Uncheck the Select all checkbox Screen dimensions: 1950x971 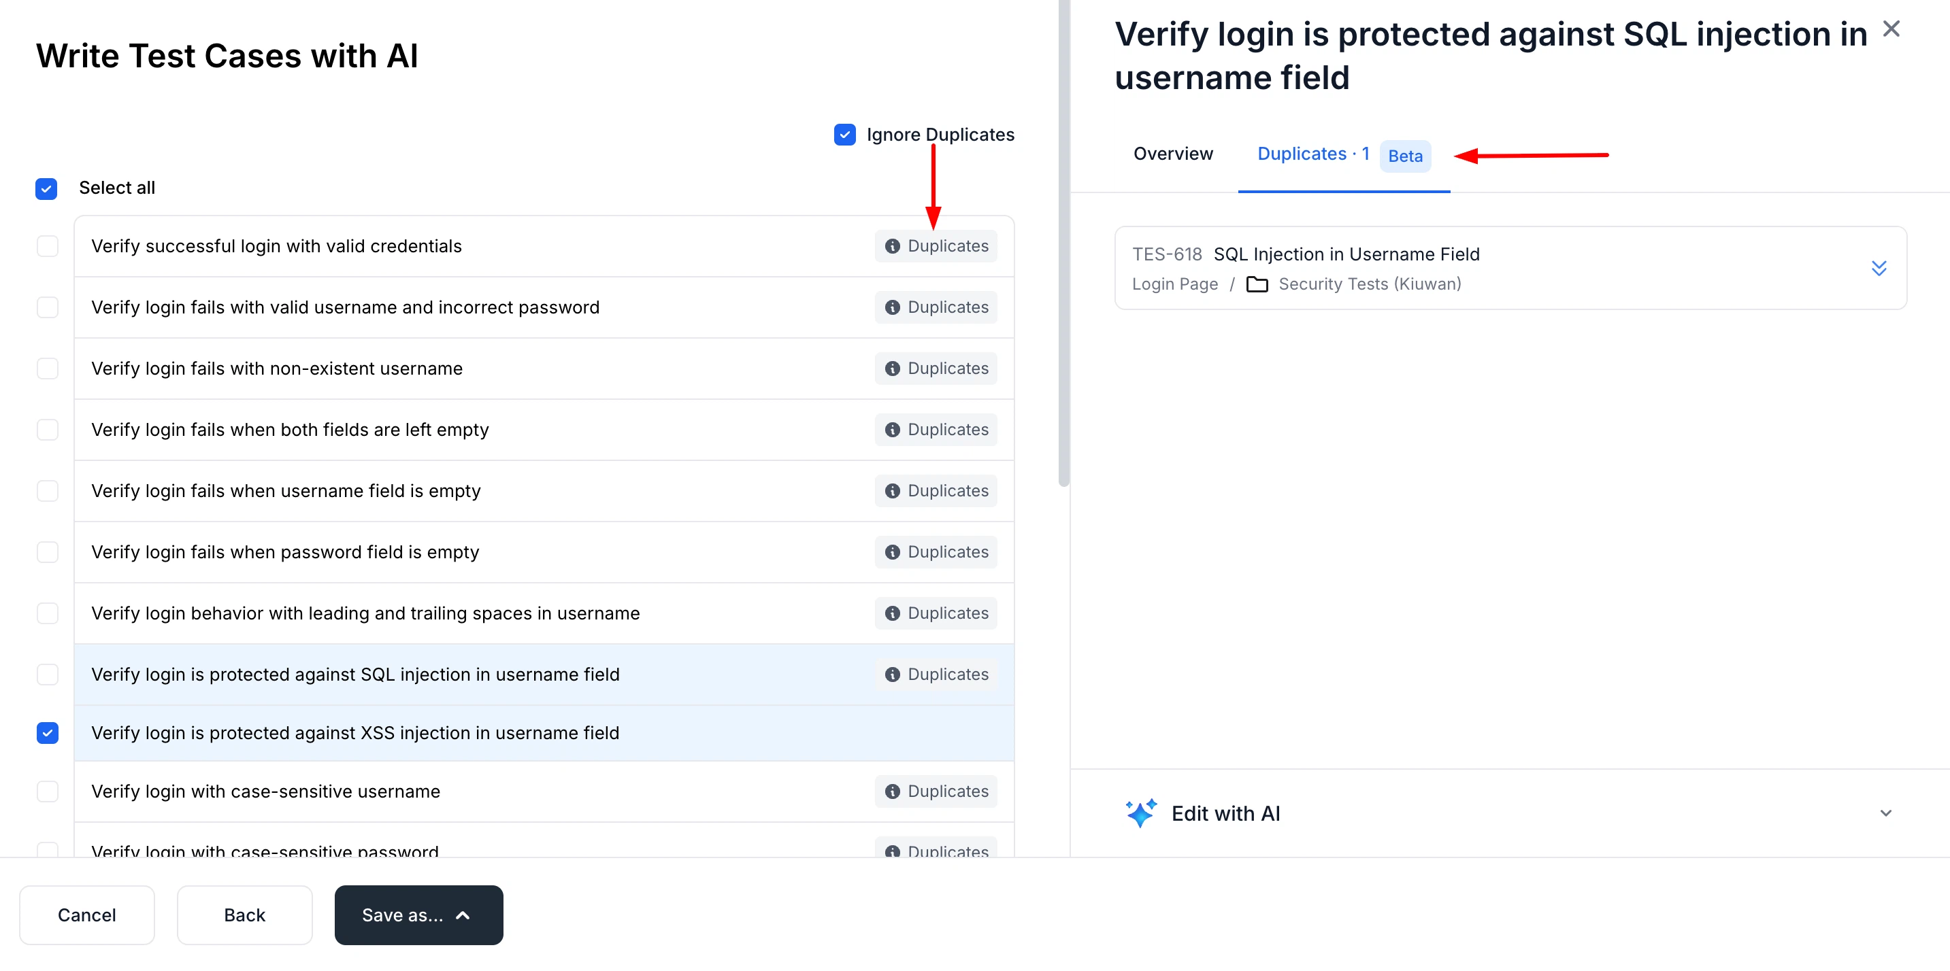46,188
